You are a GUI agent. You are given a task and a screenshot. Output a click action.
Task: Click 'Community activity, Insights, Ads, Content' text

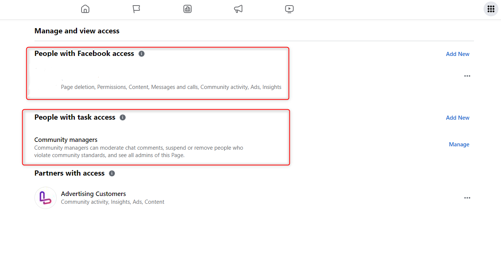point(113,202)
